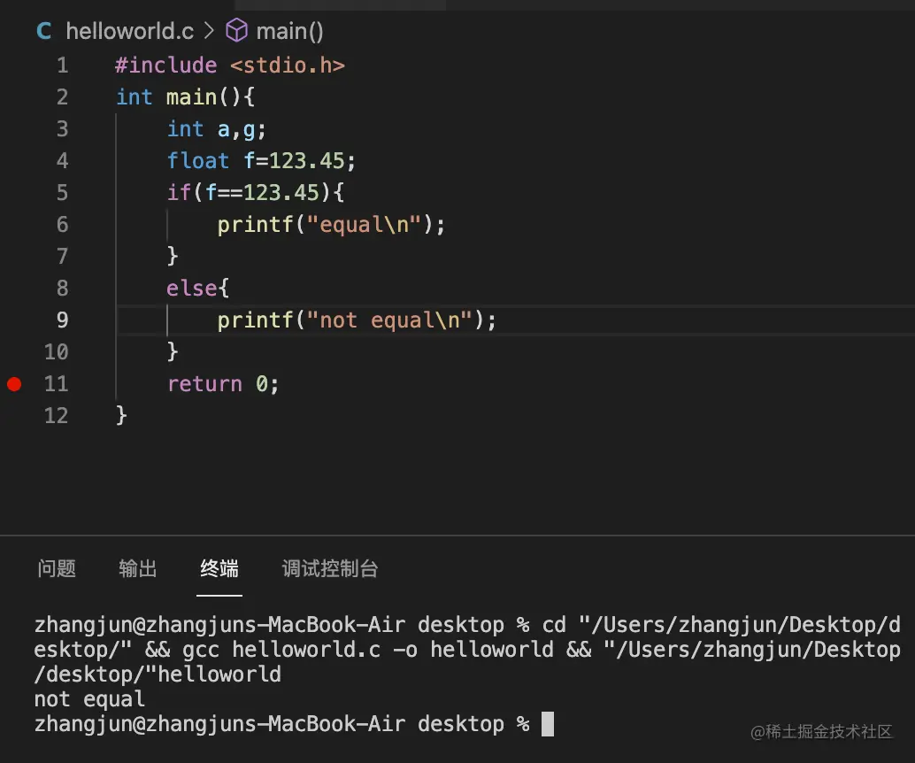Click on #include <stdio.h> line

pyautogui.click(x=230, y=66)
